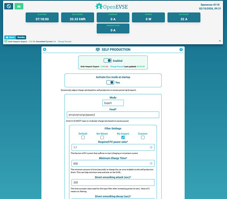This screenshot has height=199, width=227.
Task: Click the Delivered 20.33 kWh tile
Action: tap(78, 18)
